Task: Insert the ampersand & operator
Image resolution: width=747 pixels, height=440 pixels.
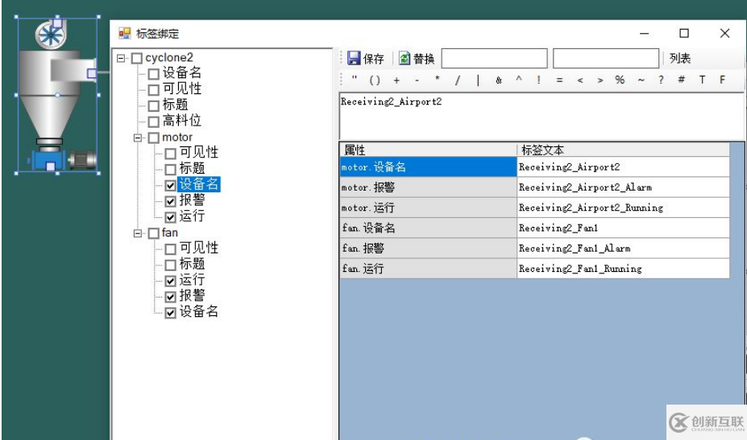Action: tap(499, 80)
